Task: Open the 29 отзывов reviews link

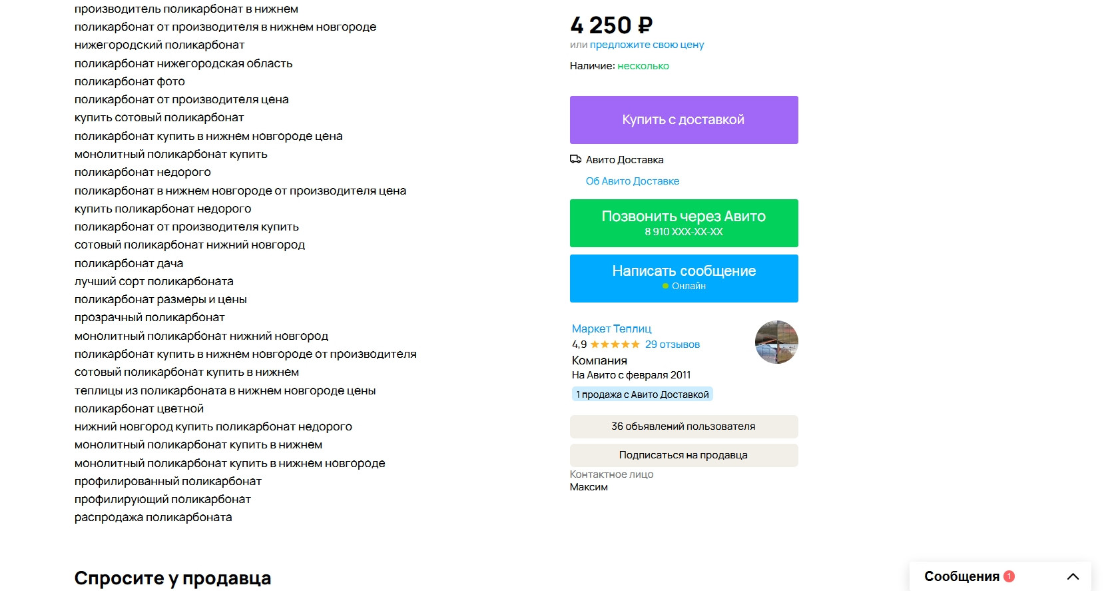Action: (x=673, y=344)
